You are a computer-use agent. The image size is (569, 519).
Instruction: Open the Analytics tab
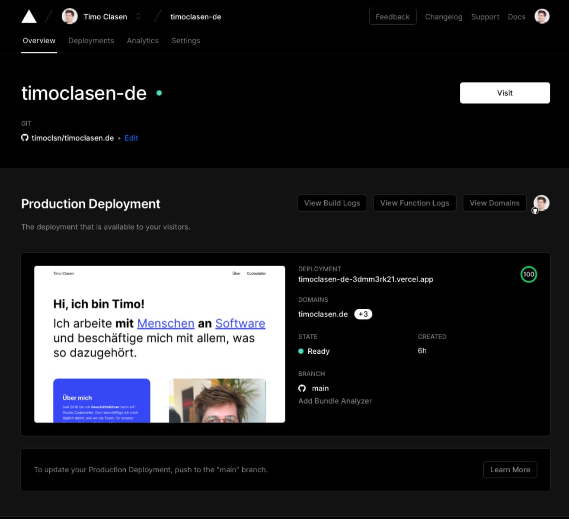point(143,41)
